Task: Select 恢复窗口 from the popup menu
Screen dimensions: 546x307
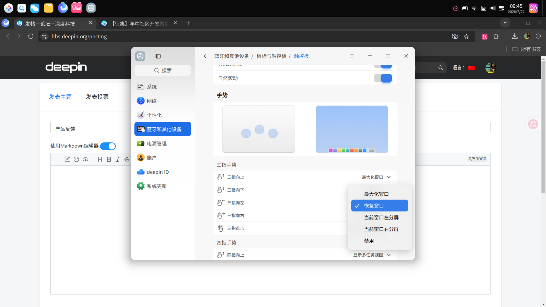Action: (x=379, y=206)
